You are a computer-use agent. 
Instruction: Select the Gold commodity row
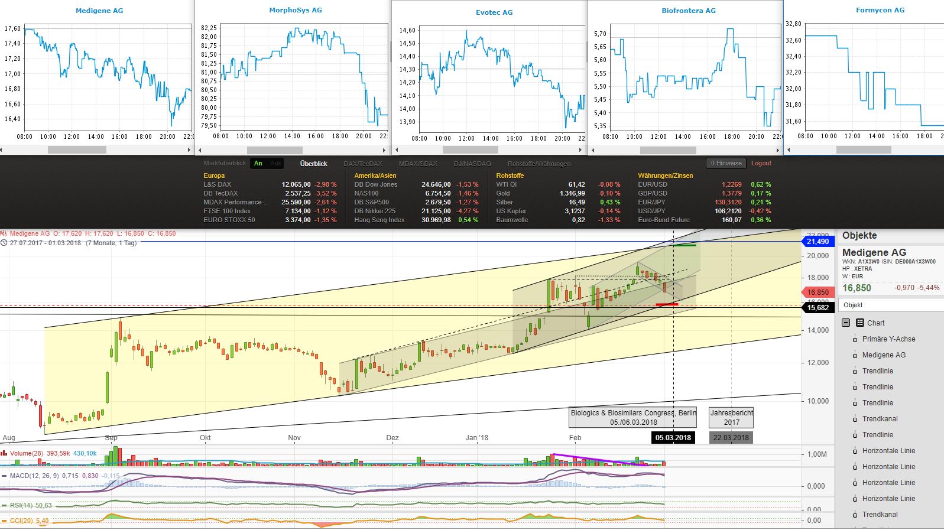click(x=559, y=193)
